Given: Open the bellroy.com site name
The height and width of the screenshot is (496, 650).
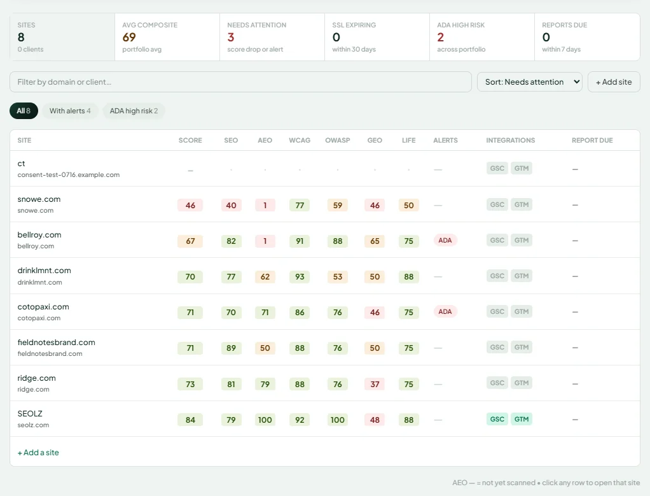Looking at the screenshot, I should tap(39, 235).
